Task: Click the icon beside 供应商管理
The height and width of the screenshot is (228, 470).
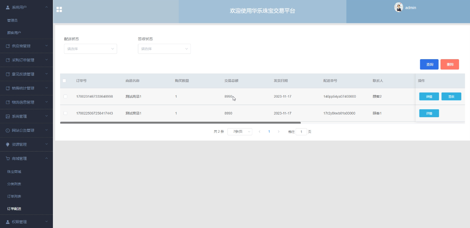Action: (x=8, y=46)
